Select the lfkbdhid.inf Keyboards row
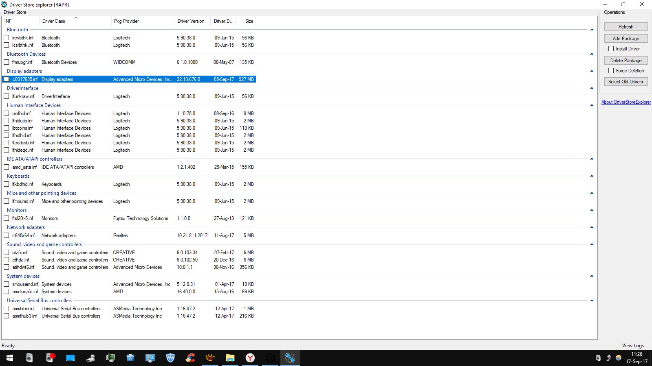This screenshot has width=652, height=366. coord(129,184)
